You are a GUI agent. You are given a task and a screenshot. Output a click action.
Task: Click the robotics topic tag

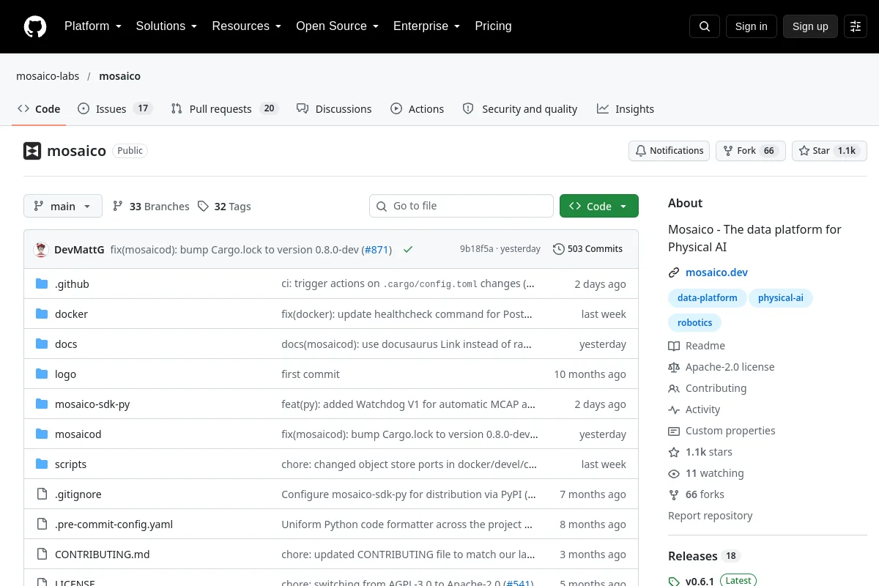click(695, 323)
